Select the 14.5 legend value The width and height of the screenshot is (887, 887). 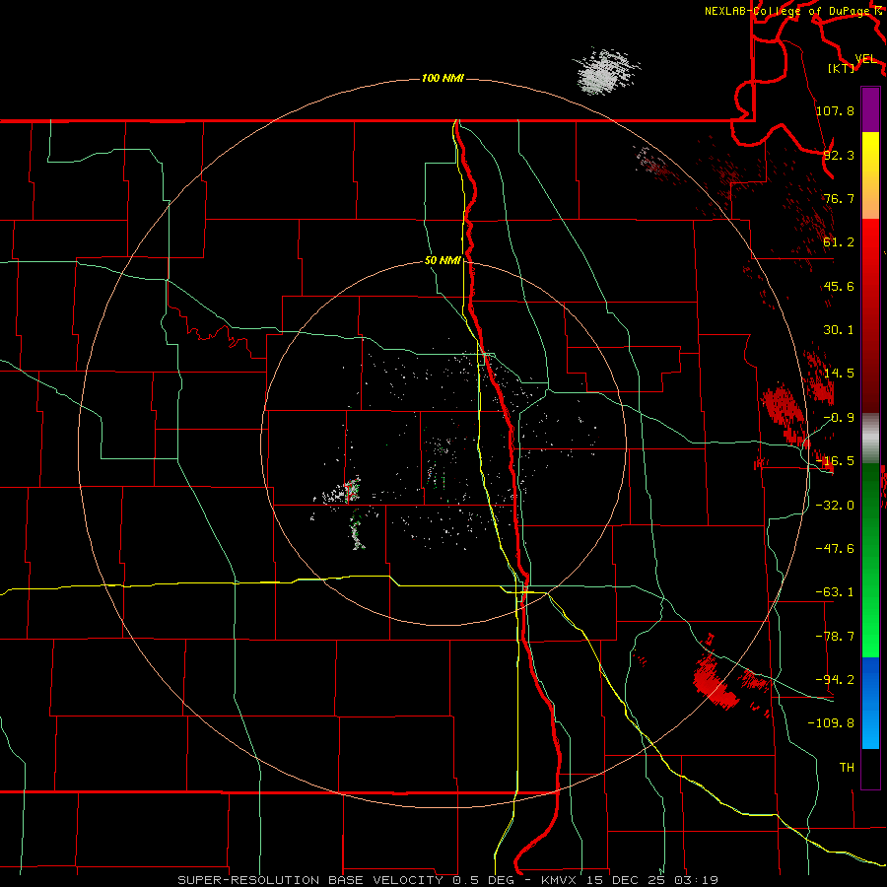pyautogui.click(x=839, y=374)
